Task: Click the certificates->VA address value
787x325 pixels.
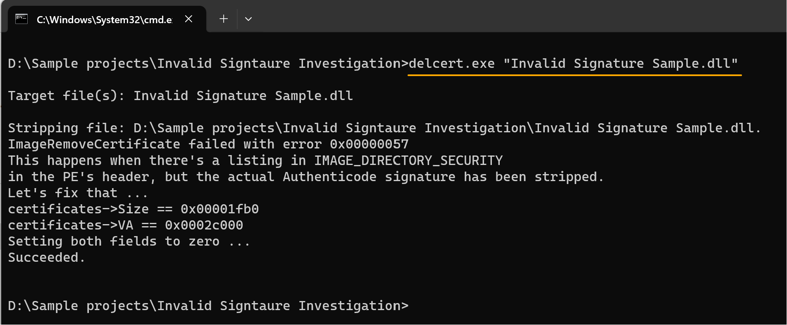Action: point(204,225)
